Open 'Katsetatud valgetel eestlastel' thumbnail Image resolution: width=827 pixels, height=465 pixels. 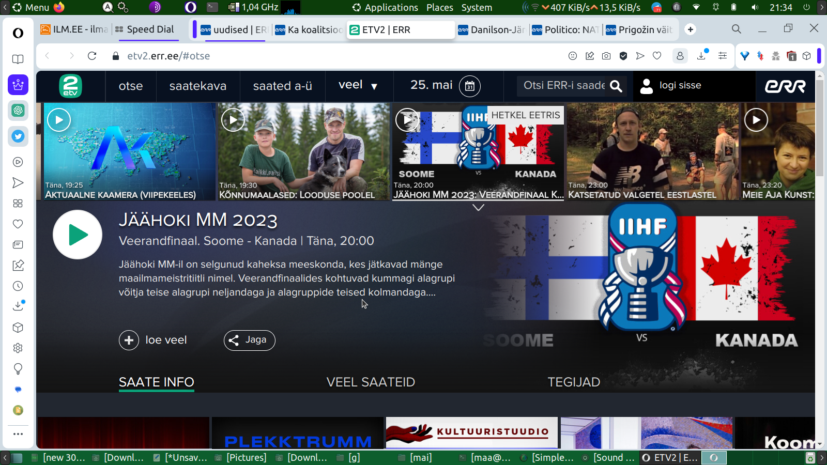[x=652, y=151]
